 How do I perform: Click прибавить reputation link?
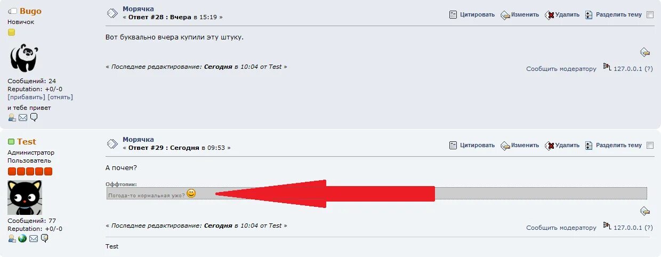click(26, 97)
